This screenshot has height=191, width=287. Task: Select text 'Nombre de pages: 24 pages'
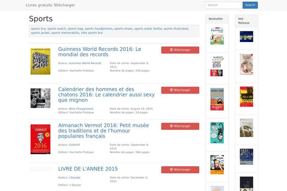click(x=129, y=113)
